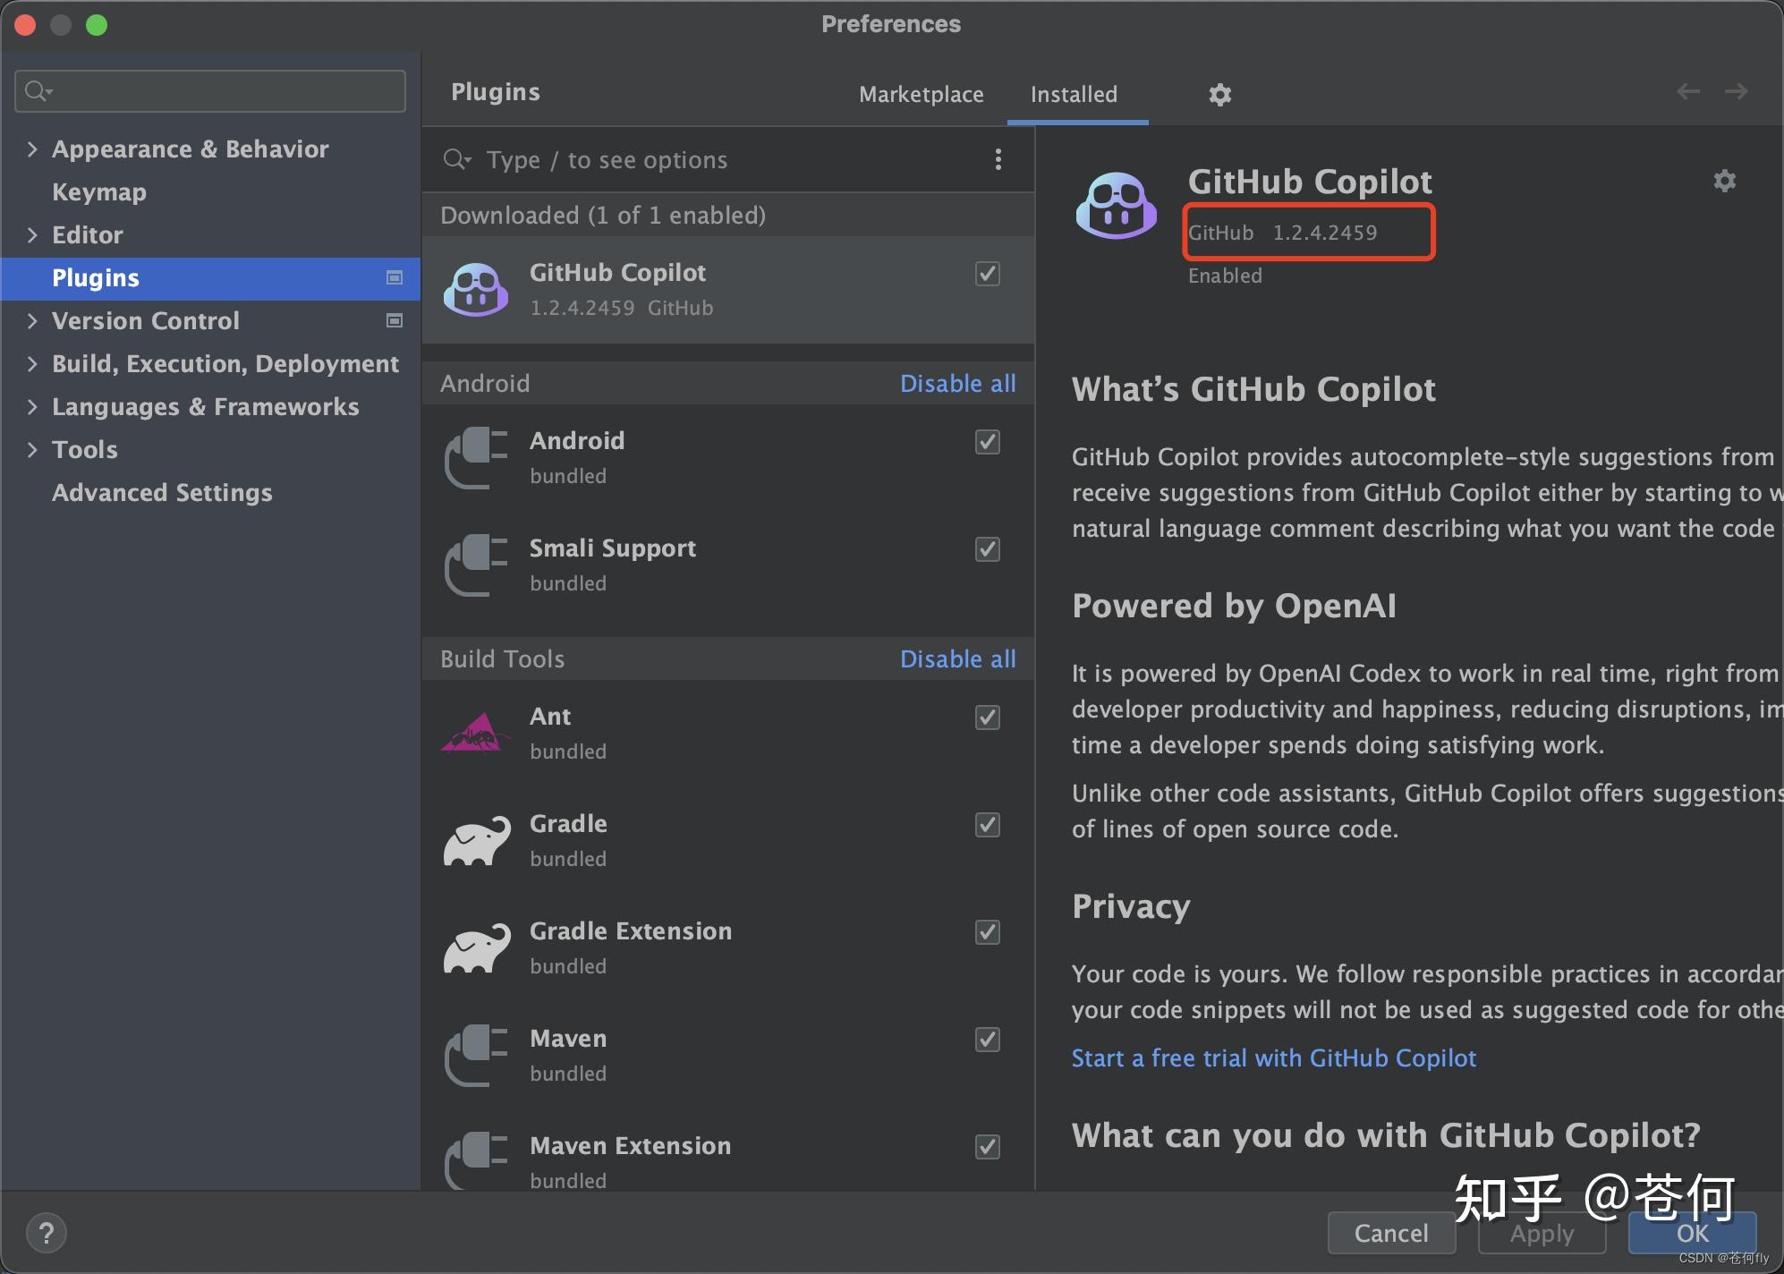This screenshot has height=1274, width=1784.
Task: Expand the Appearance & Behavior section
Action: click(32, 149)
